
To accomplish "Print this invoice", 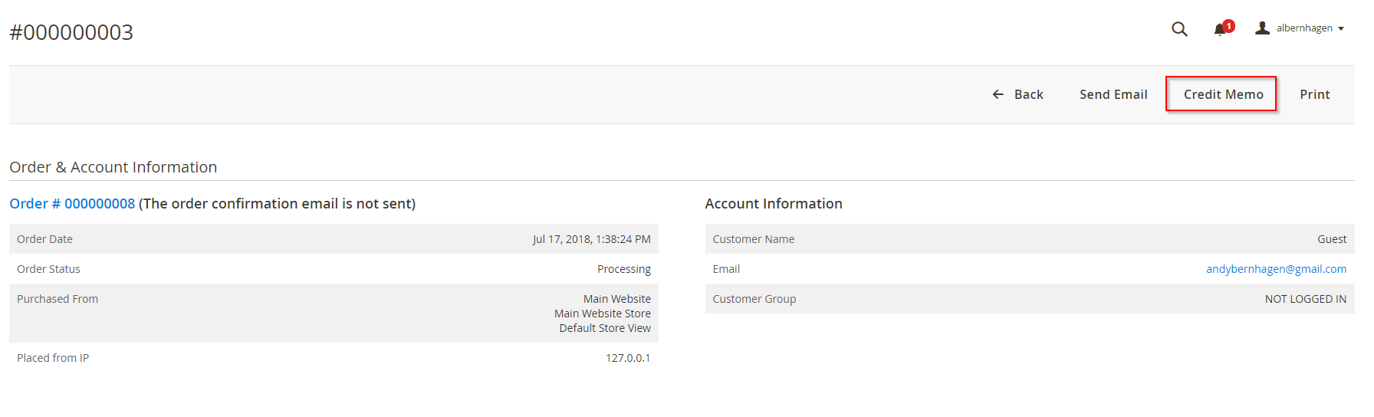I will tap(1314, 94).
